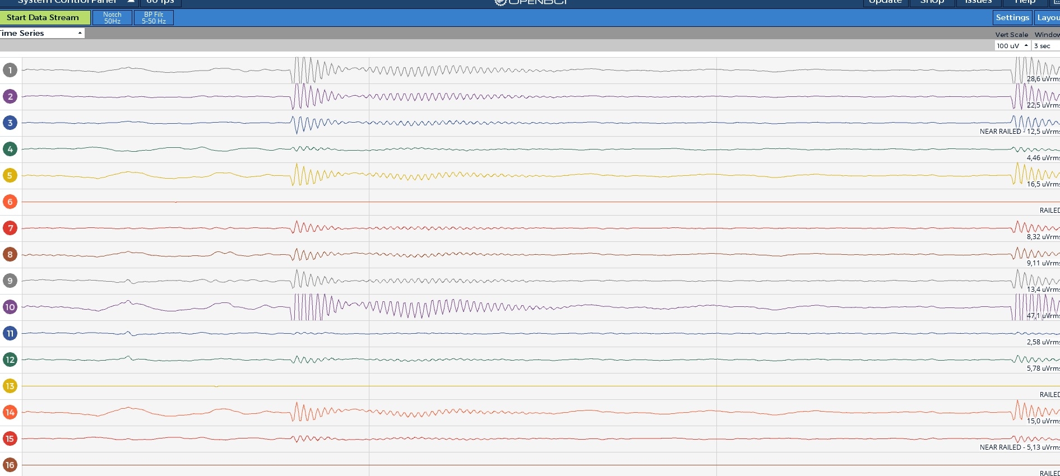The height and width of the screenshot is (476, 1060).
Task: Toggle channel 13
Action: (10, 386)
